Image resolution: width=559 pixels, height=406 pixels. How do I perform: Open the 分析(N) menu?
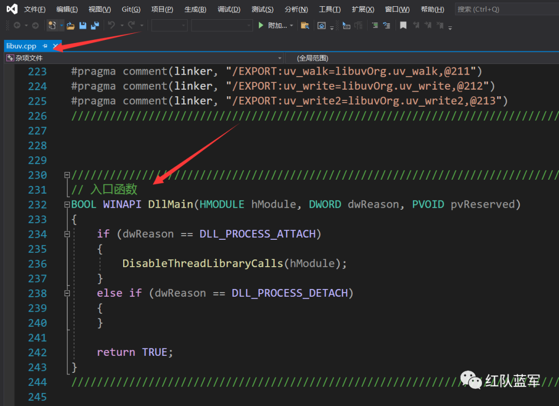296,9
